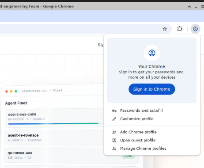
Task: Open the Extensions puzzle icon
Action: pyautogui.click(x=180, y=29)
